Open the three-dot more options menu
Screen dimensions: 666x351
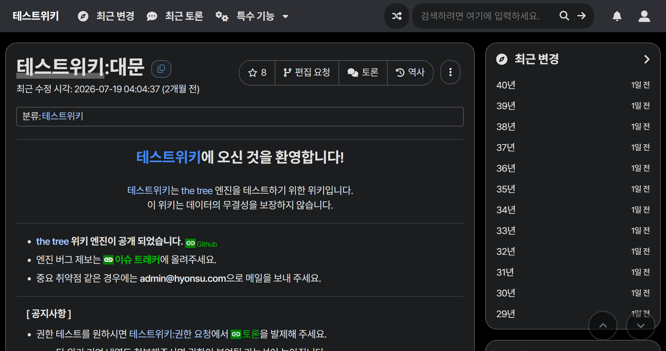point(450,72)
